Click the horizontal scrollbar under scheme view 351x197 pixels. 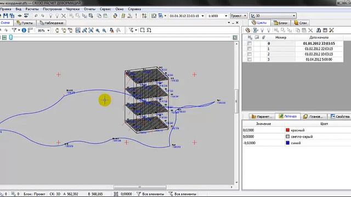pos(140,187)
